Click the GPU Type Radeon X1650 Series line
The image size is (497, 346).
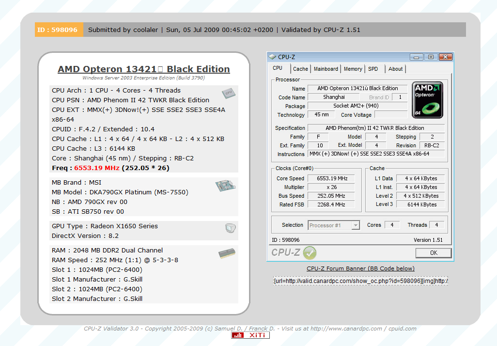coord(105,226)
